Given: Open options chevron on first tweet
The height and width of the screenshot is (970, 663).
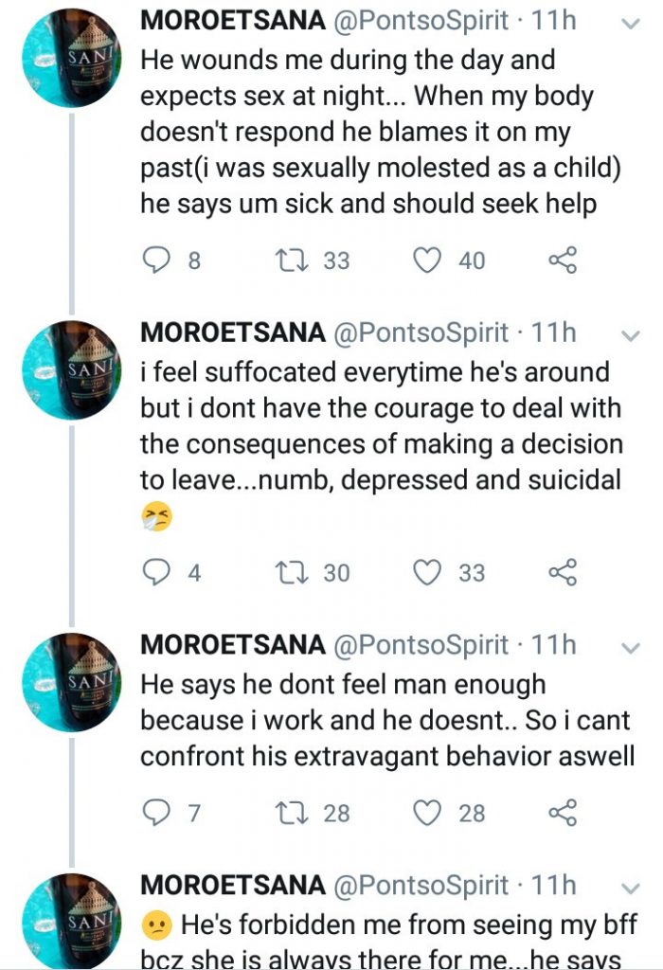Looking at the screenshot, I should (x=630, y=23).
